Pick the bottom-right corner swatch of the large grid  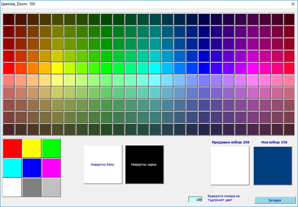click(289, 129)
